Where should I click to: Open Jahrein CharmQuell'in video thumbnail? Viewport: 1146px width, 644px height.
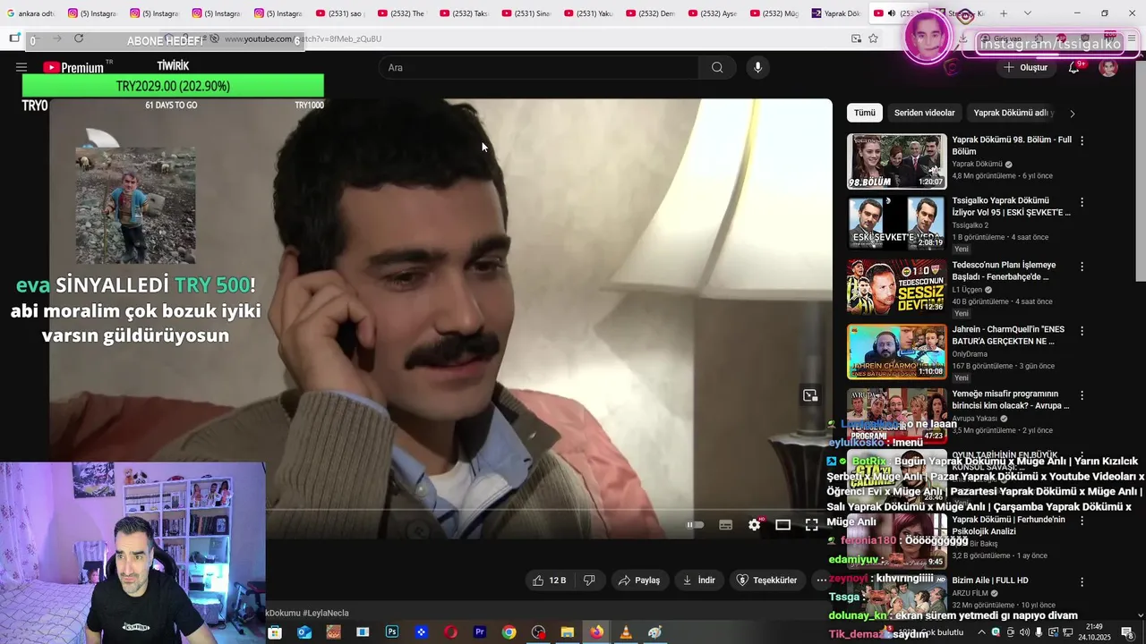point(896,352)
